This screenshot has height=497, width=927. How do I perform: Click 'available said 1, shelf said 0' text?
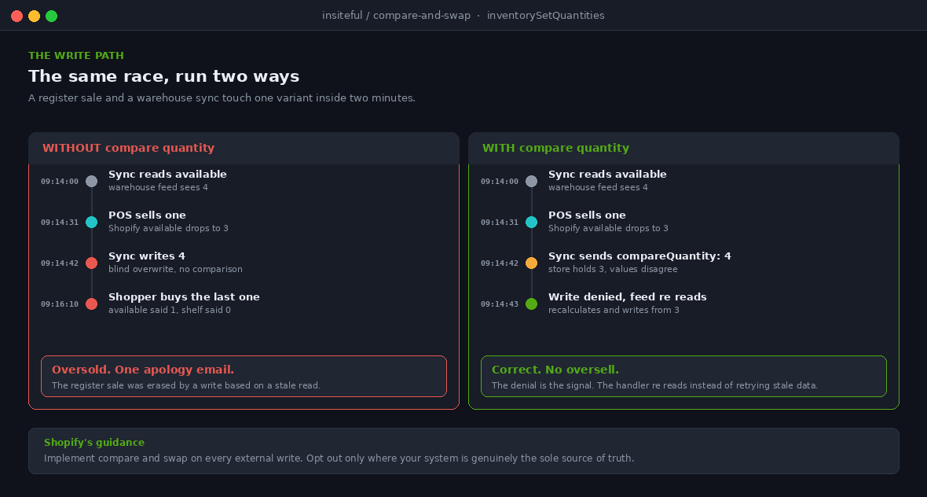click(170, 310)
